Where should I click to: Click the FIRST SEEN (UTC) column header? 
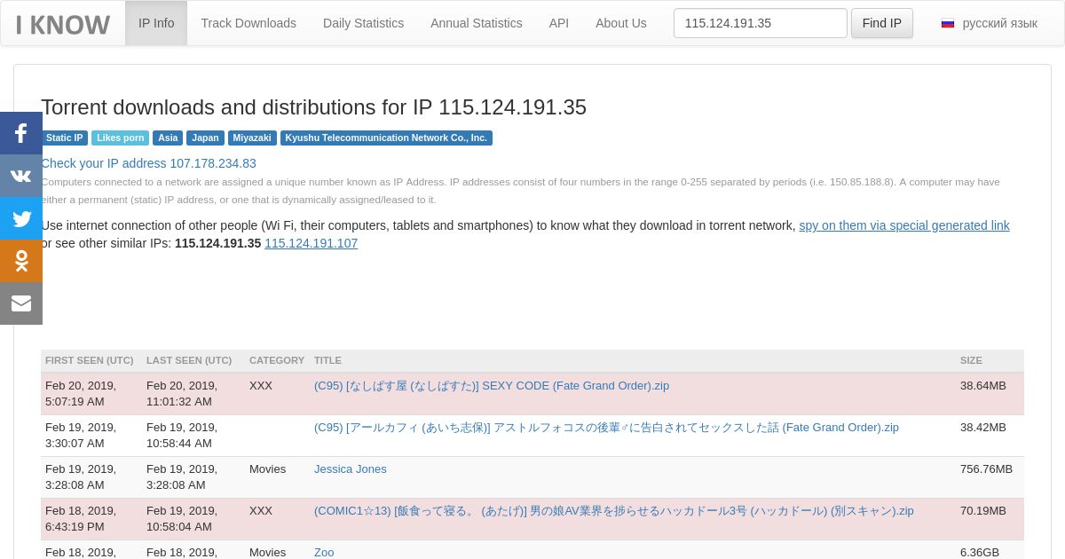[x=90, y=360]
